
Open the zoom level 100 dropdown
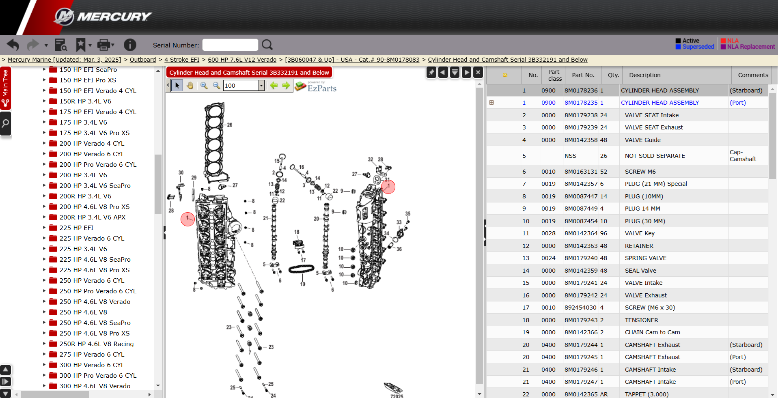coord(261,85)
